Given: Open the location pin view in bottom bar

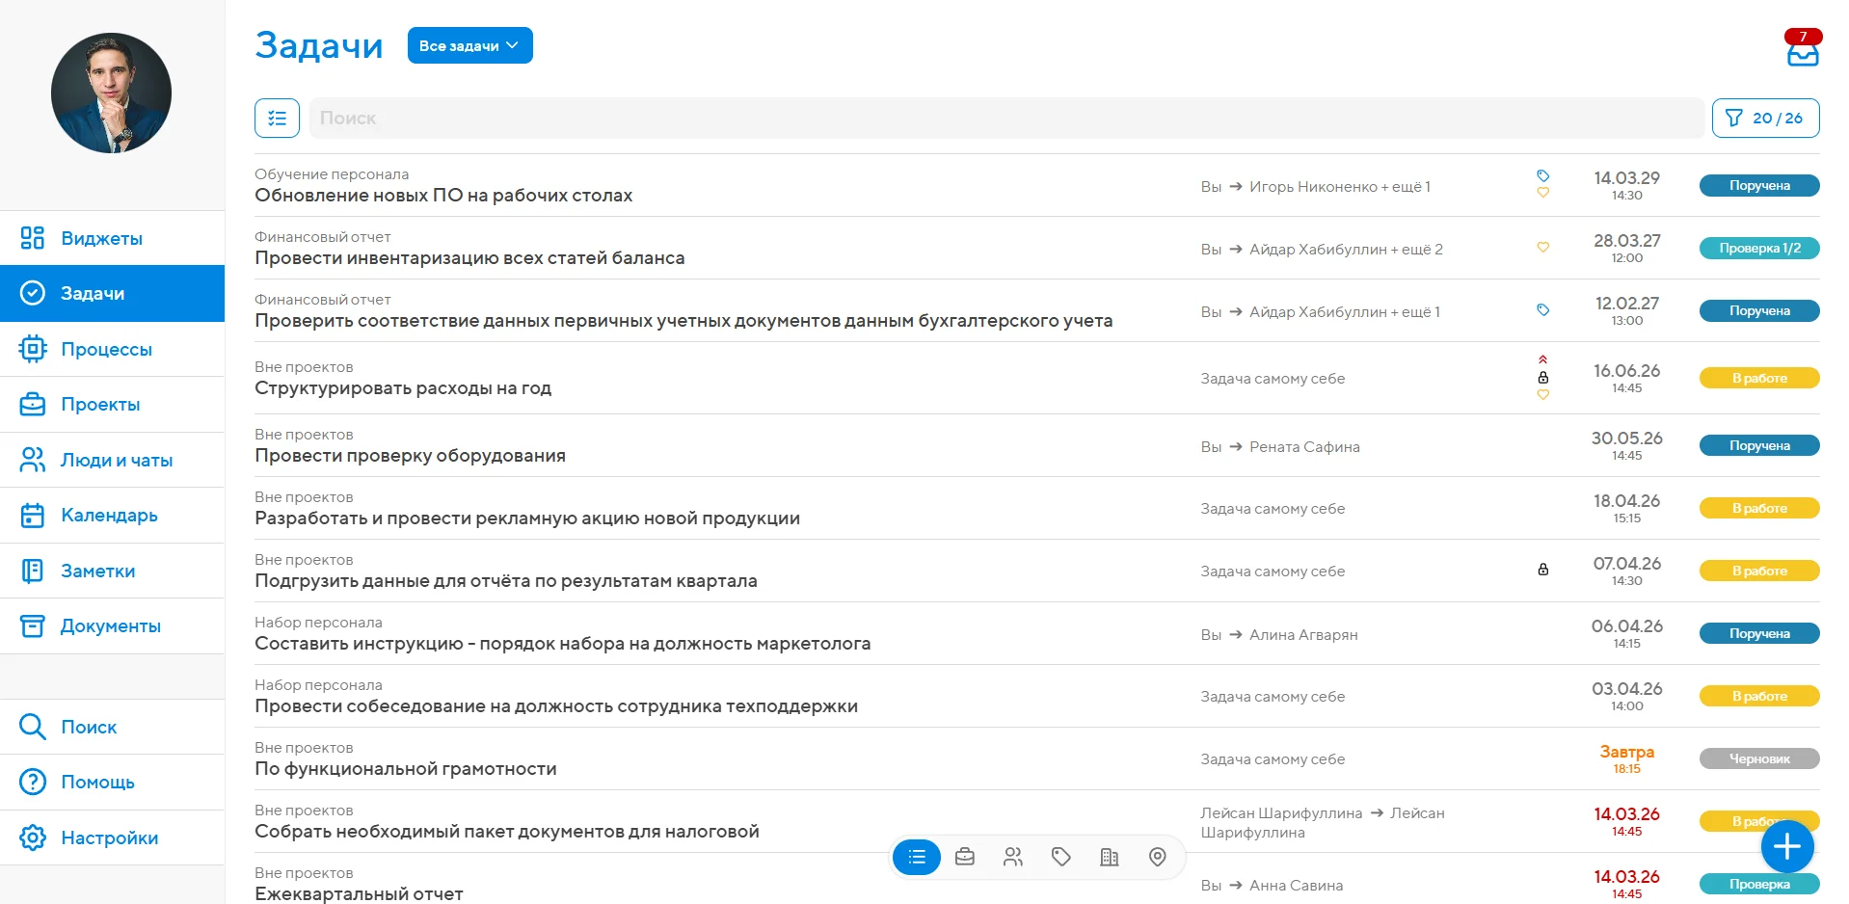Looking at the screenshot, I should pyautogui.click(x=1157, y=857).
